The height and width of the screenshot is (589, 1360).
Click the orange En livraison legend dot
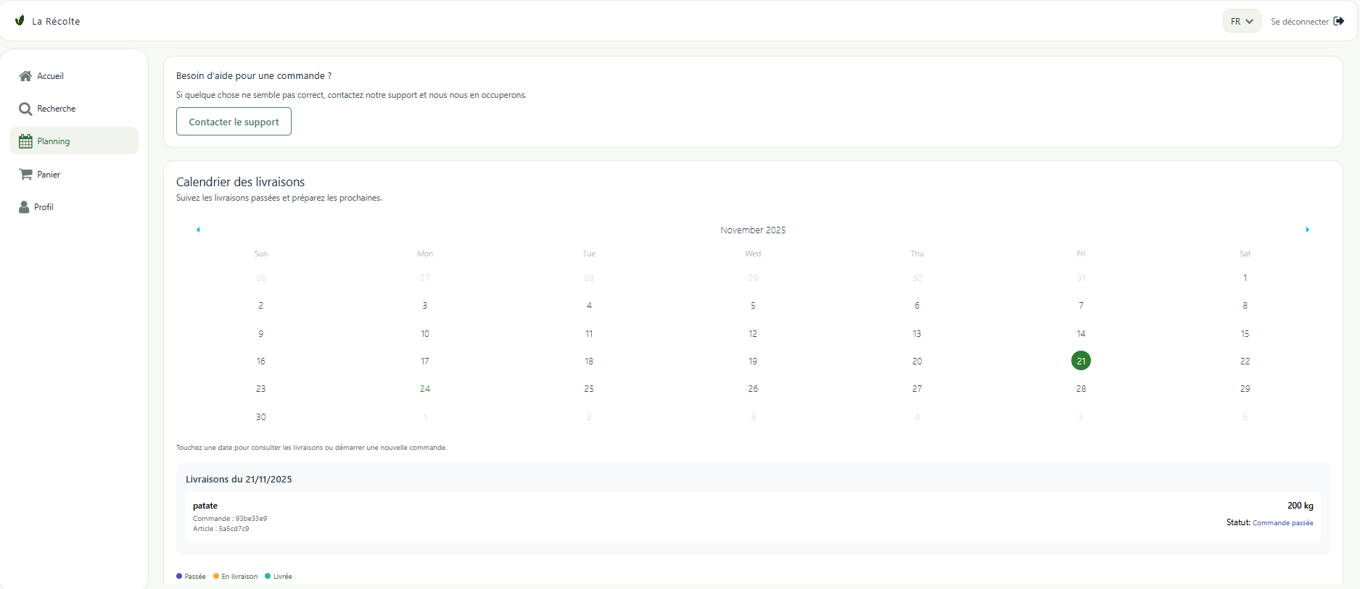click(x=216, y=577)
